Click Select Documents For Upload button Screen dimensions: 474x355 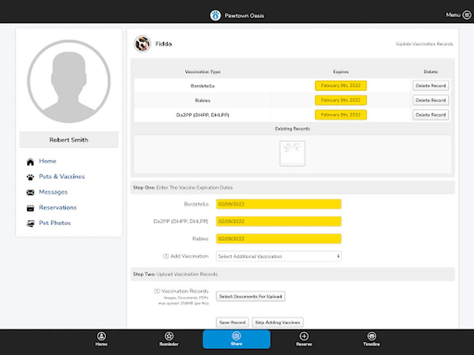(x=250, y=296)
